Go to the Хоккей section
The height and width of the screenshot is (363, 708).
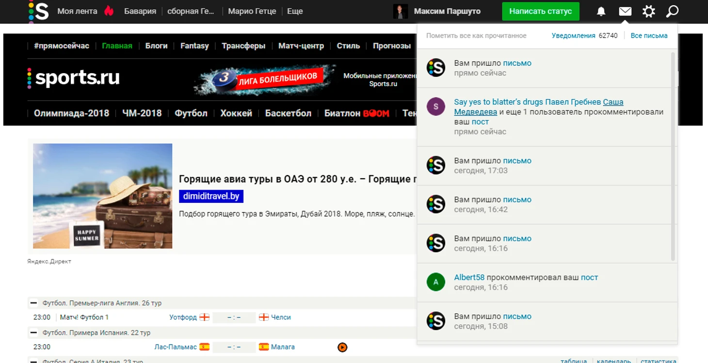[x=236, y=113]
